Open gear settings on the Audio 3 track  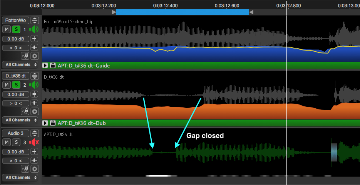[35, 169]
